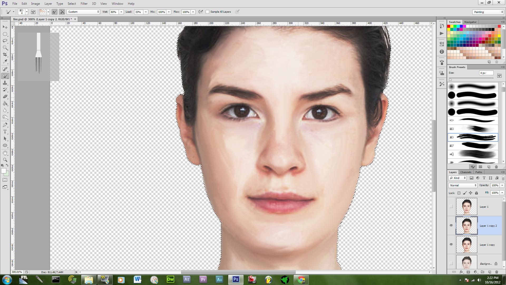Viewport: 506px width, 285px height.
Task: Select the Magic Wand tool
Action: coord(5,48)
